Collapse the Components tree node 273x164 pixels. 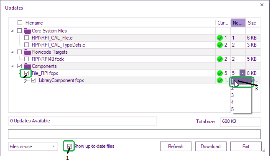coord(13,66)
